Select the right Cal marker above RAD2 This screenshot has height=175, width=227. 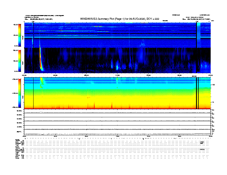tap(197, 22)
